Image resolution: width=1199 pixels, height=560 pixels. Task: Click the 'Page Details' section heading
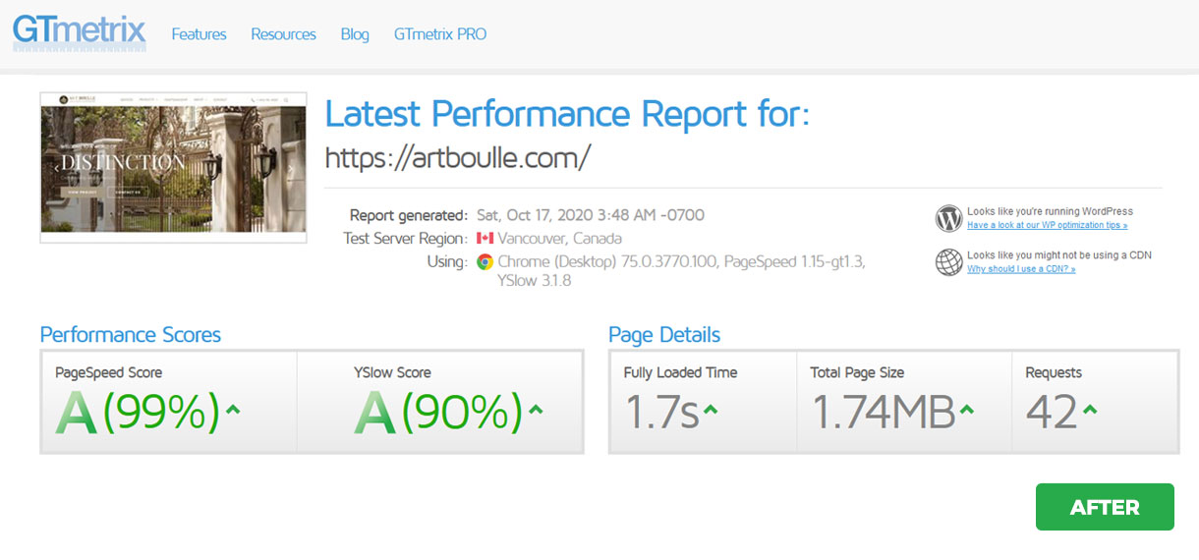coord(664,335)
